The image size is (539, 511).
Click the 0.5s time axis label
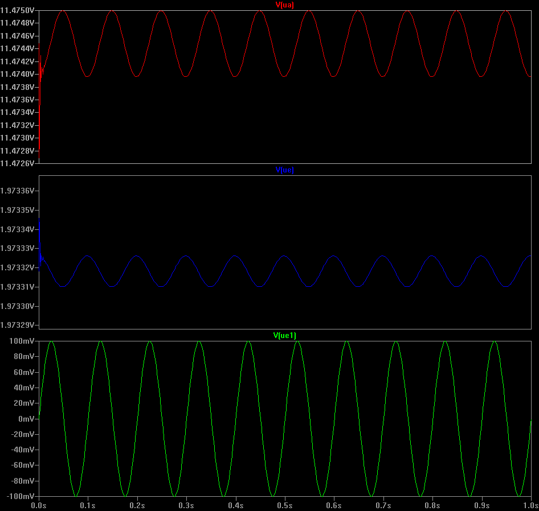pos(285,505)
